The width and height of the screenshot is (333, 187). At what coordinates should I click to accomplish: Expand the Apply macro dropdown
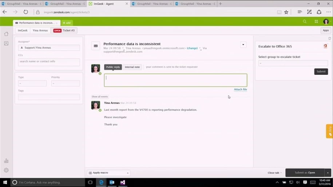108,173
